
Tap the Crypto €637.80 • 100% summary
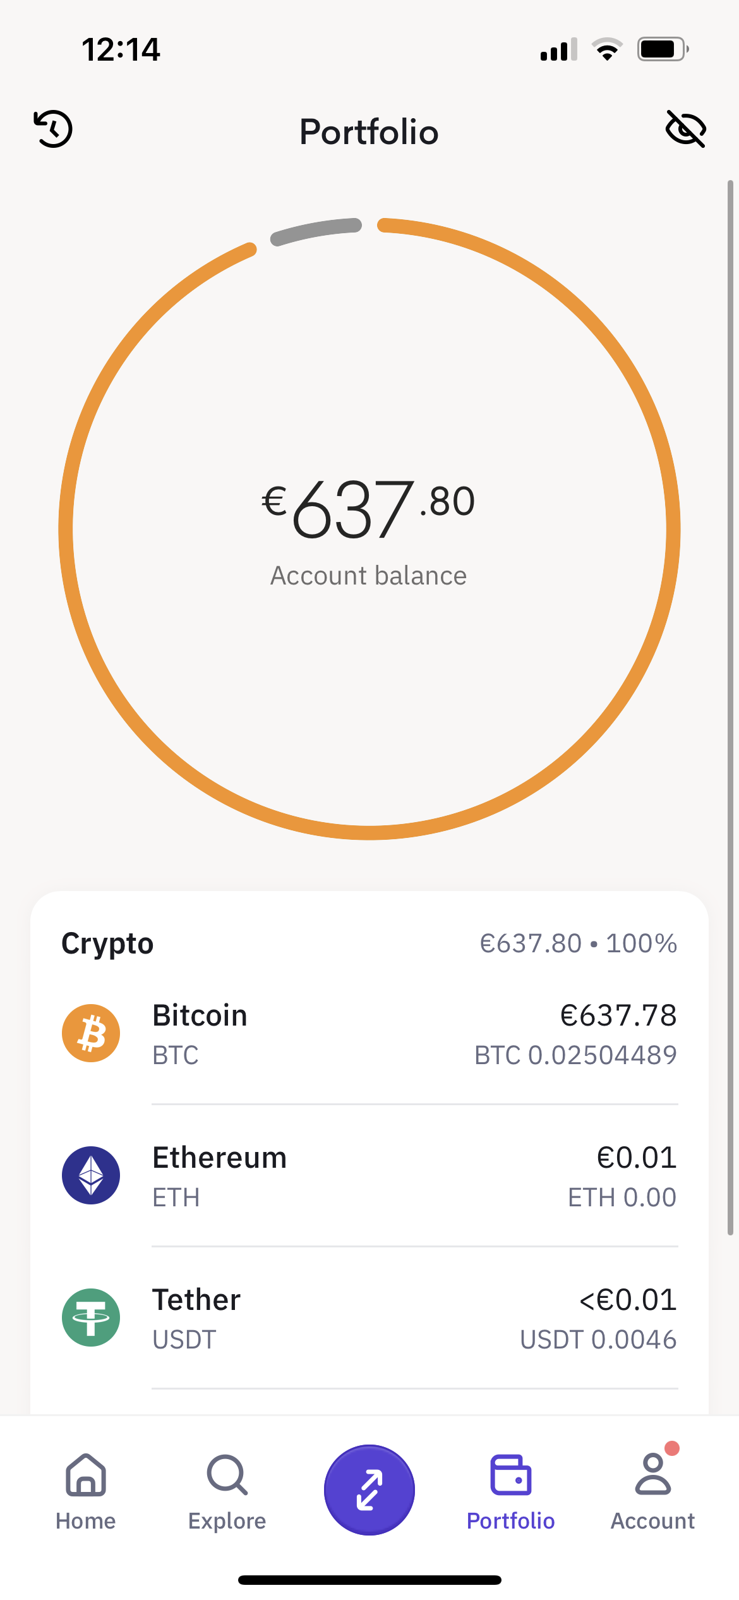click(x=579, y=943)
